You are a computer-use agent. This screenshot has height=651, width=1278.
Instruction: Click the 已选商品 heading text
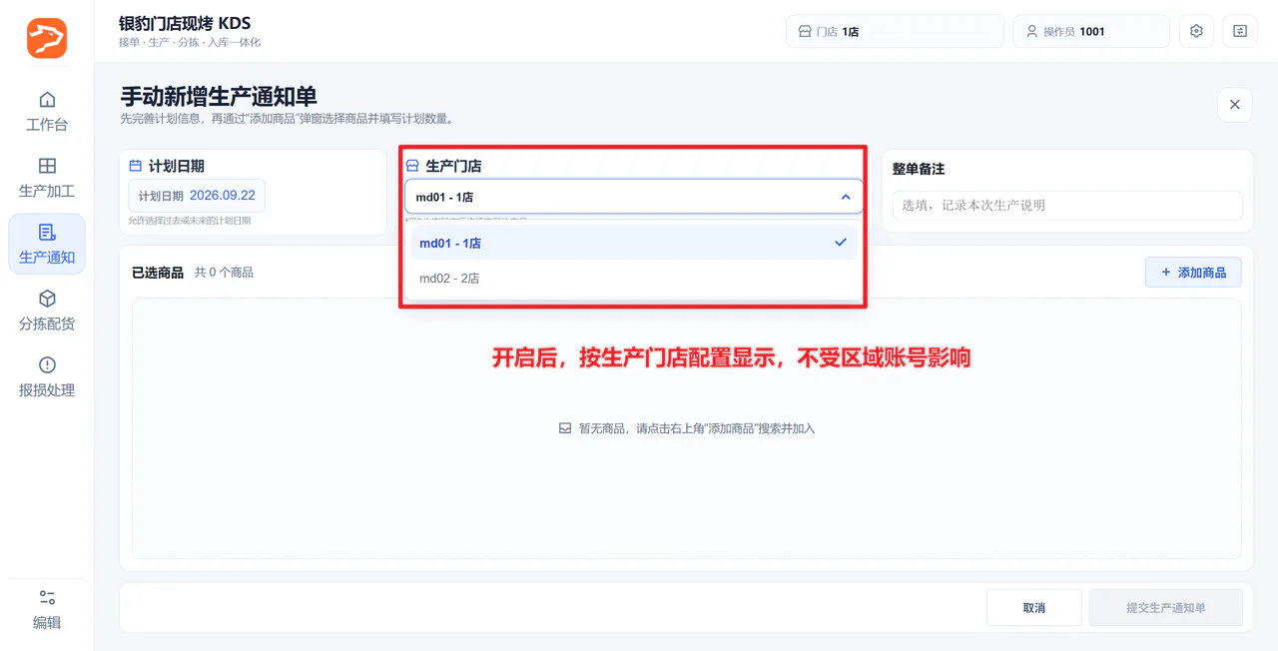158,273
